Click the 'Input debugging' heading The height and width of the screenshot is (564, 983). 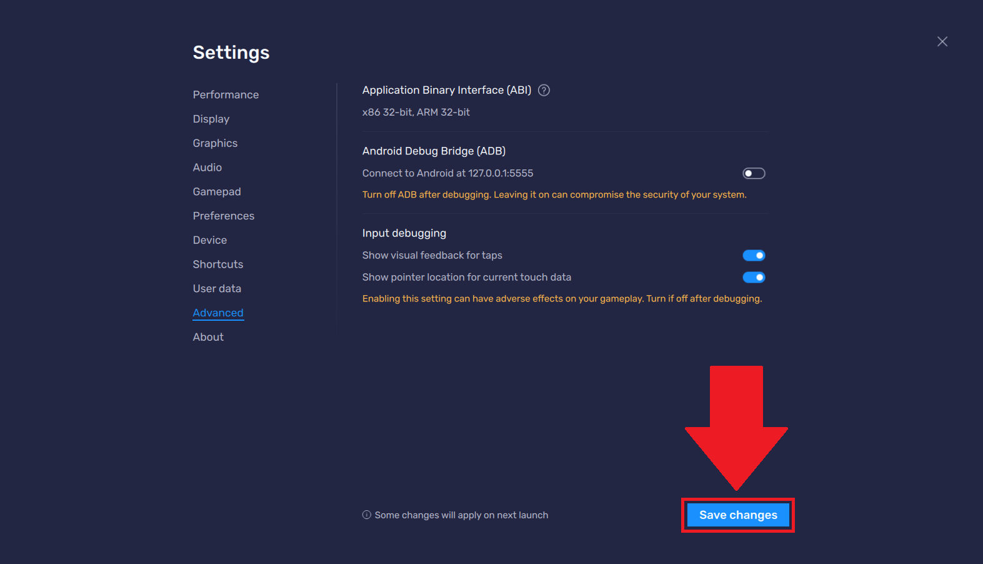coord(404,233)
